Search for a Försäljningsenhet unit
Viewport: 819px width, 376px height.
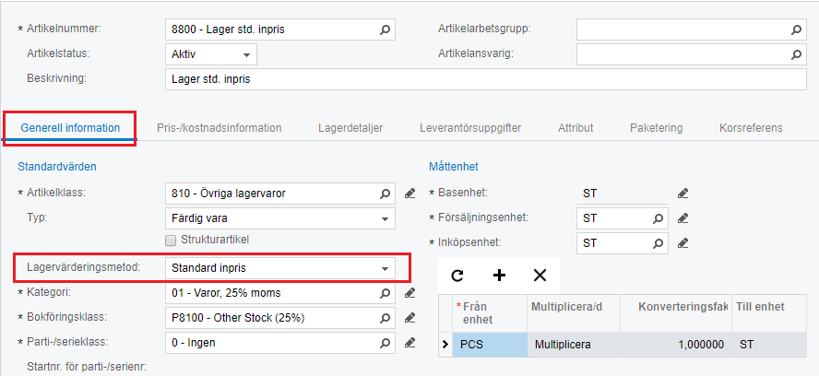click(x=658, y=218)
